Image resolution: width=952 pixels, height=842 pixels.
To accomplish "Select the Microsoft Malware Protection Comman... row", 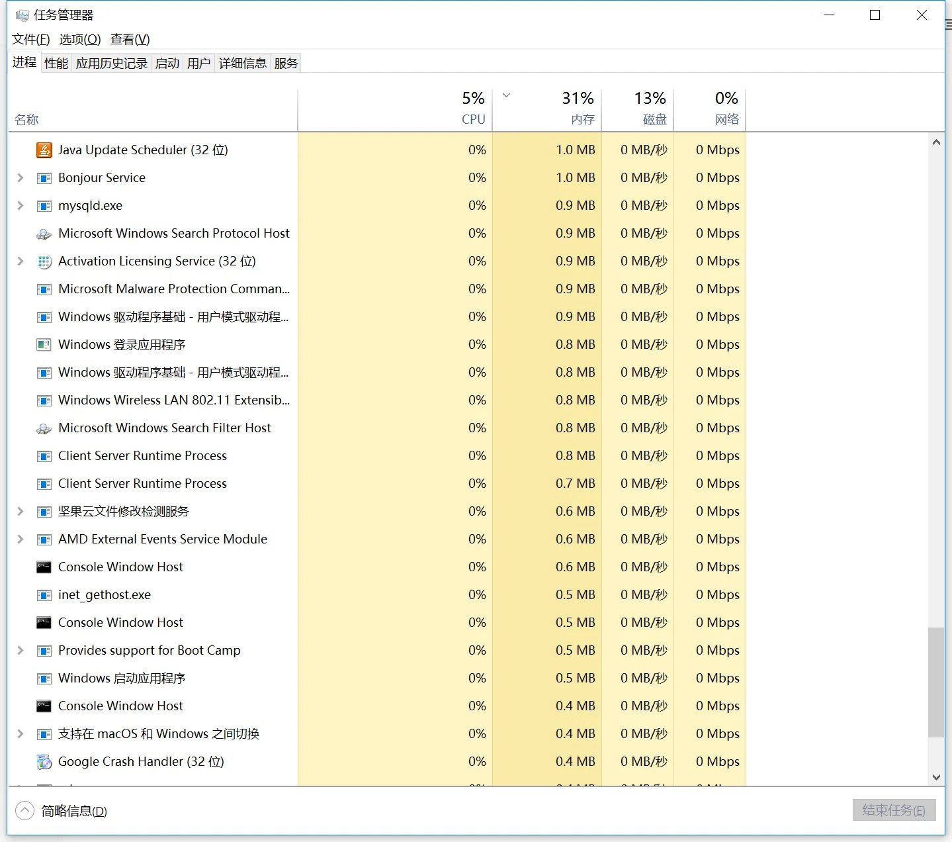I will click(x=377, y=289).
